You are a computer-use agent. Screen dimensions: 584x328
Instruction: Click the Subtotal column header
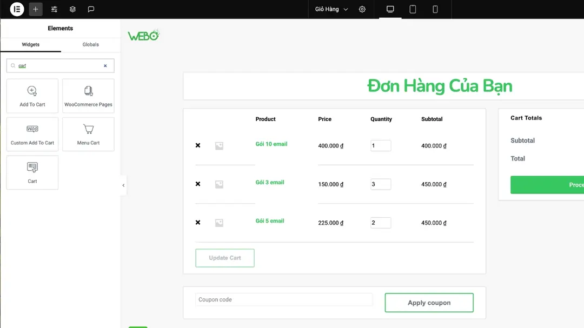pyautogui.click(x=432, y=119)
